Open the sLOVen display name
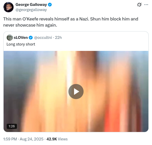This screenshot has width=152, height=145. 21,38
